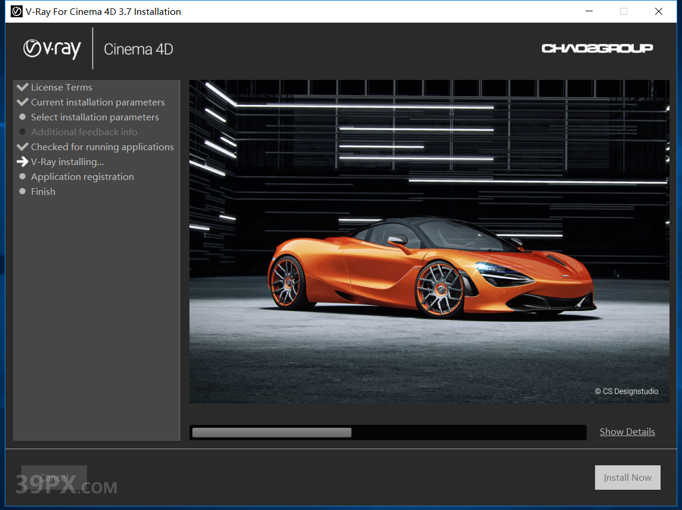The image size is (682, 510).
Task: Select Checked for running applications step
Action: [102, 147]
